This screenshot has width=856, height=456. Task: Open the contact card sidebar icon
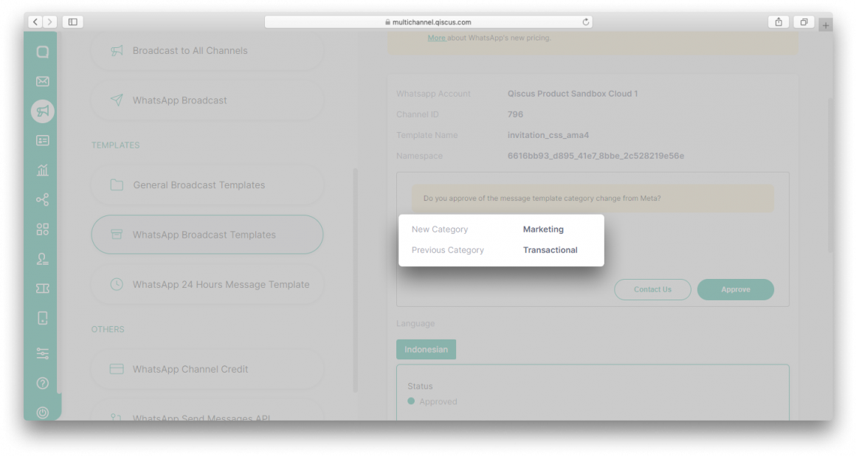pyautogui.click(x=42, y=140)
